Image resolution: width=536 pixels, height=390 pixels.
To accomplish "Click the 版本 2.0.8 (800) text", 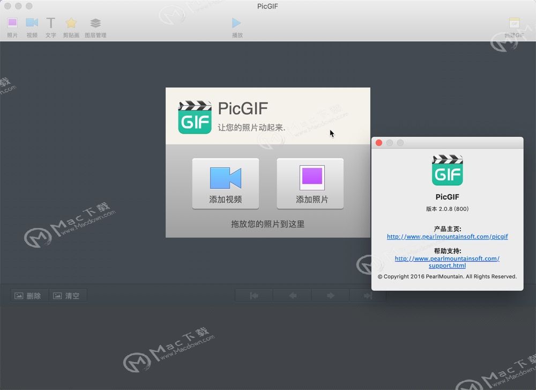I will 447,209.
